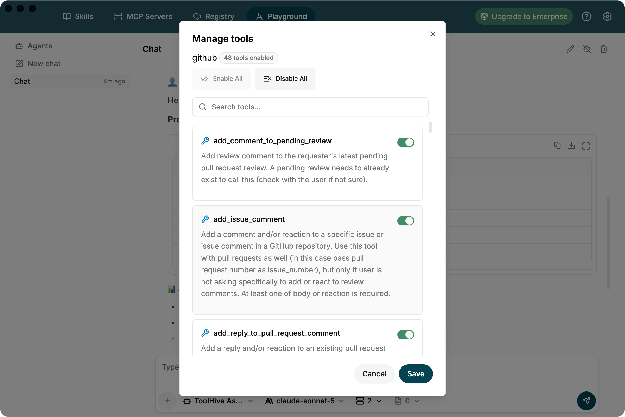Viewport: 625px width, 417px height.
Task: Click the pencil edit chat icon
Action: [x=570, y=49]
